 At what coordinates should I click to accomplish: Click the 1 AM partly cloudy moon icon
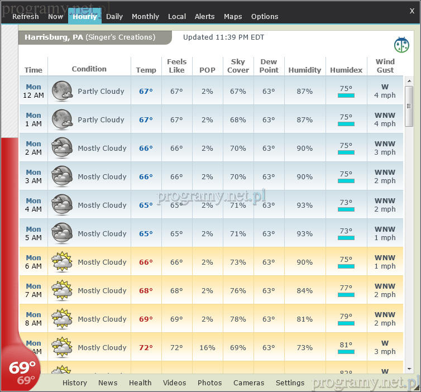(x=62, y=119)
